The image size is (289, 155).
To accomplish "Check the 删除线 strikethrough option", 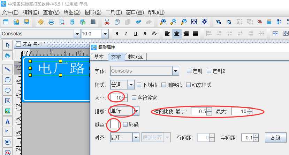I will (x=163, y=85).
